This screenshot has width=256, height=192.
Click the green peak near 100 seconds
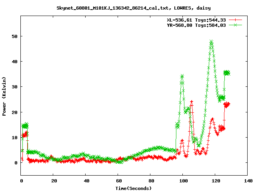[182, 76]
